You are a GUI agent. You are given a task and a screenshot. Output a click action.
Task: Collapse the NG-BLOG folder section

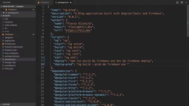coord(6,16)
